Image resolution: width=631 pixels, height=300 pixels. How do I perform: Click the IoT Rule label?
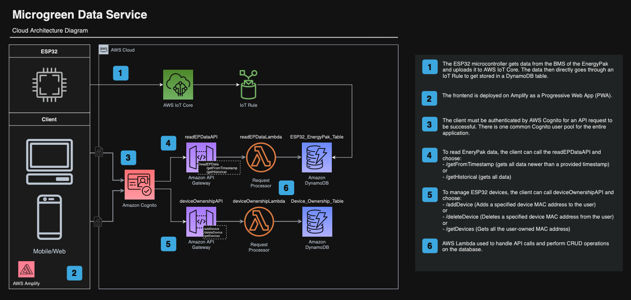point(248,105)
